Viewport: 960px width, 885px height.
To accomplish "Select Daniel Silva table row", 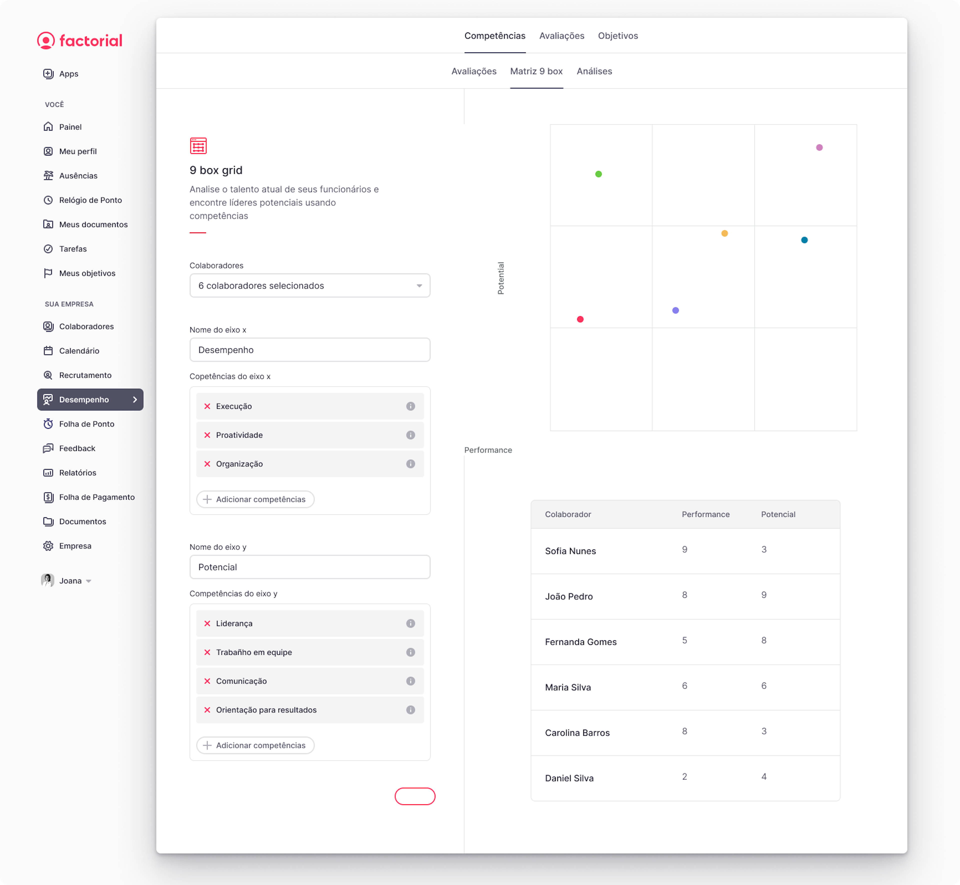I will (686, 779).
